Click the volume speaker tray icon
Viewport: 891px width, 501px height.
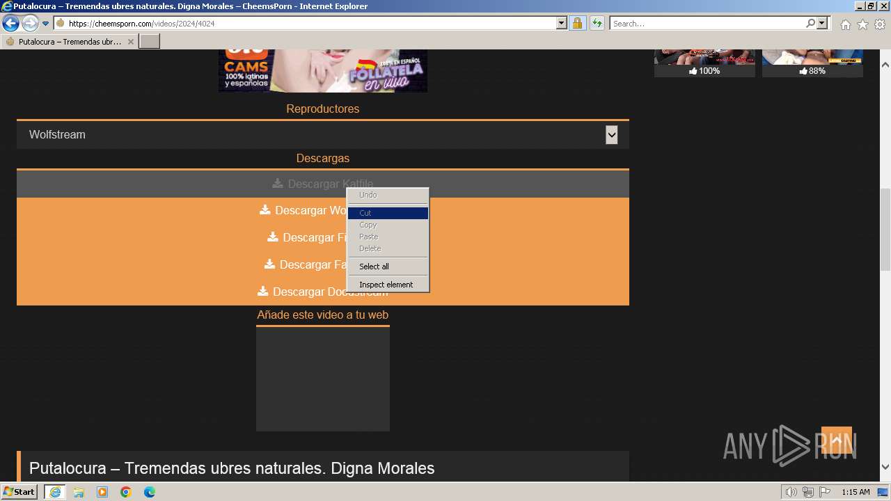pyautogui.click(x=791, y=493)
